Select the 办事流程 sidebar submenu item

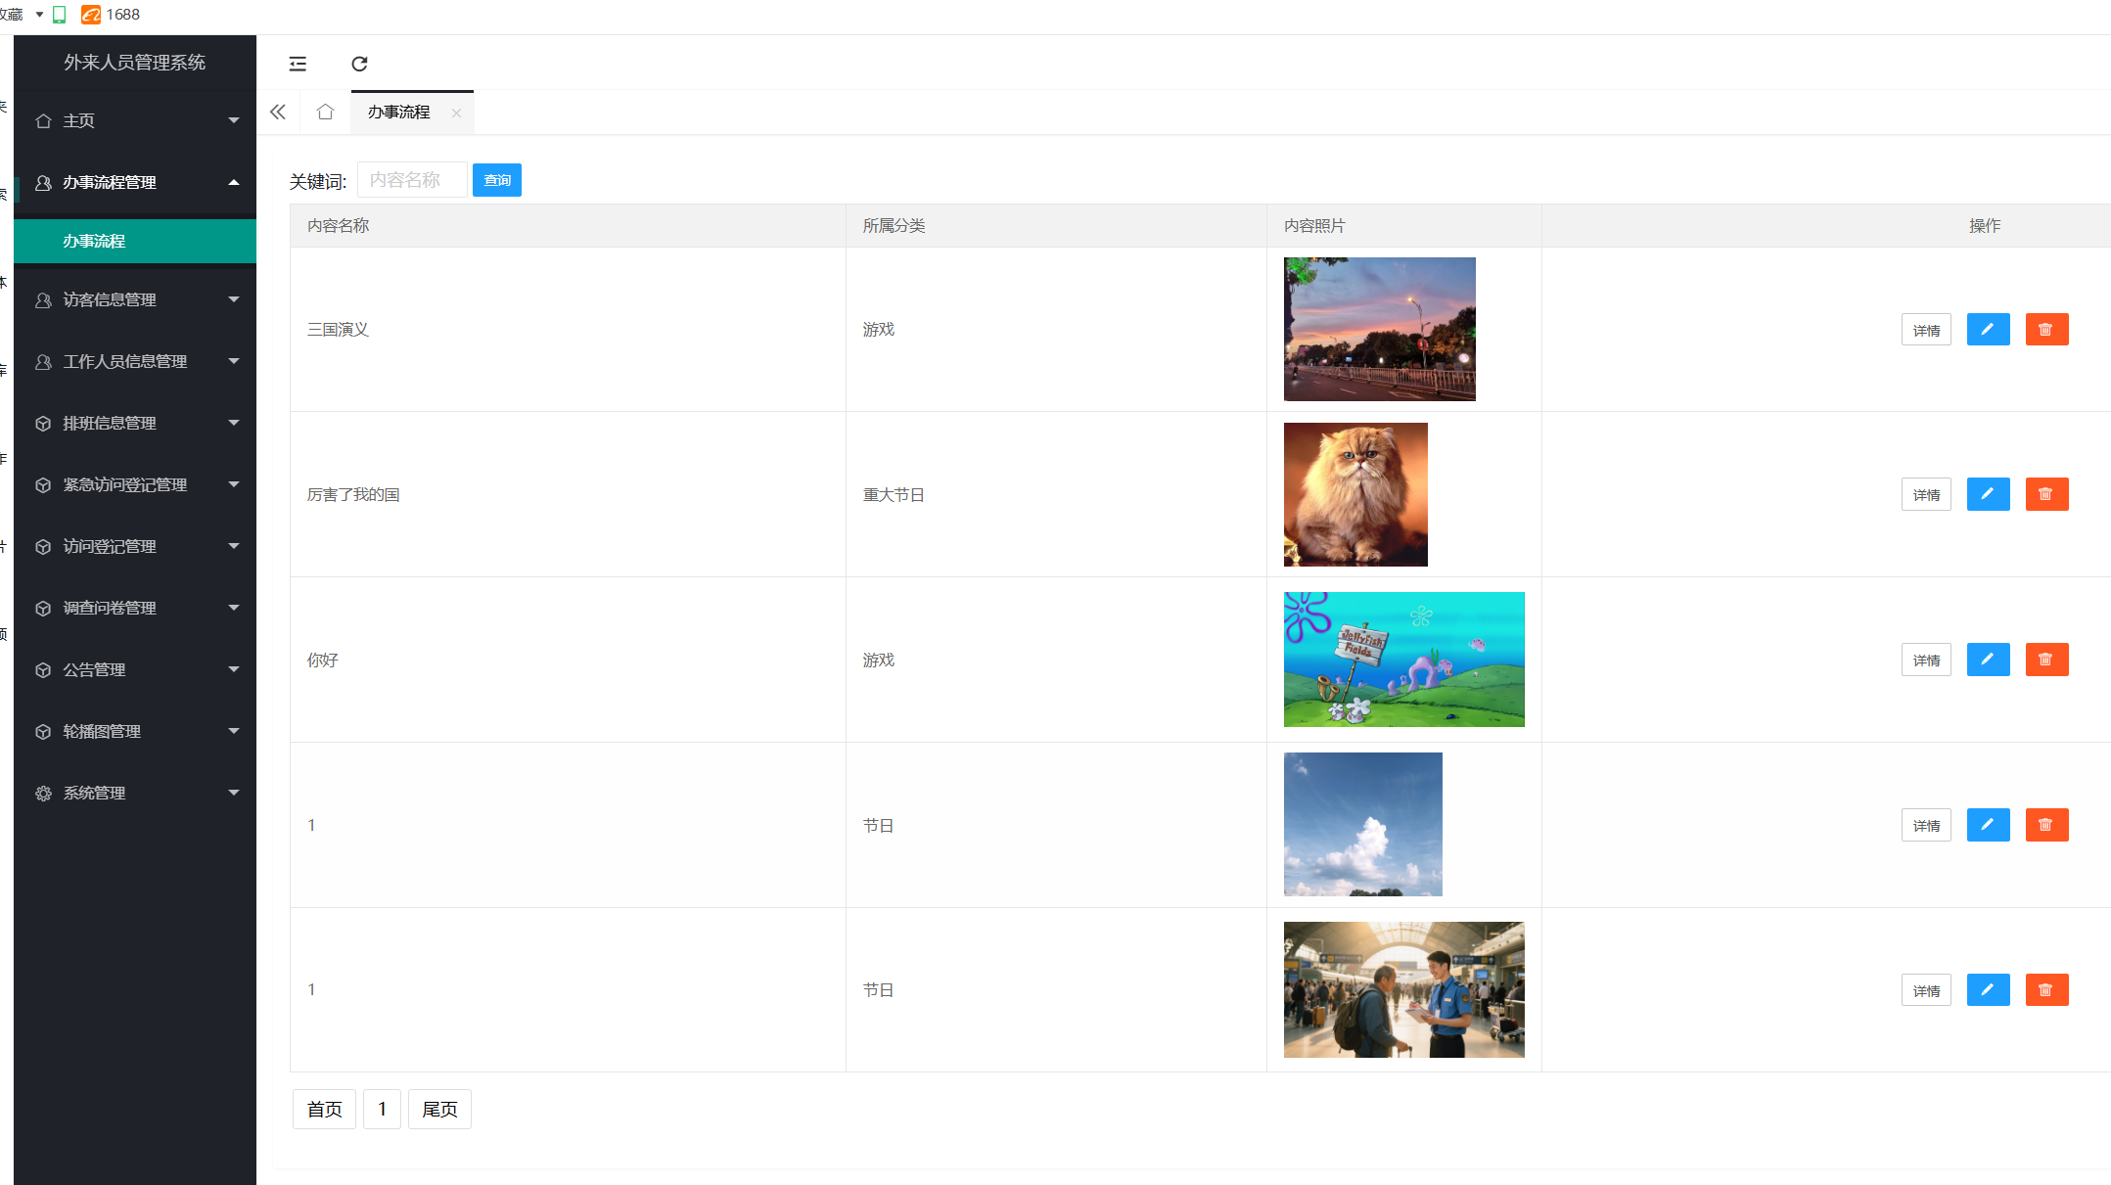coord(94,241)
